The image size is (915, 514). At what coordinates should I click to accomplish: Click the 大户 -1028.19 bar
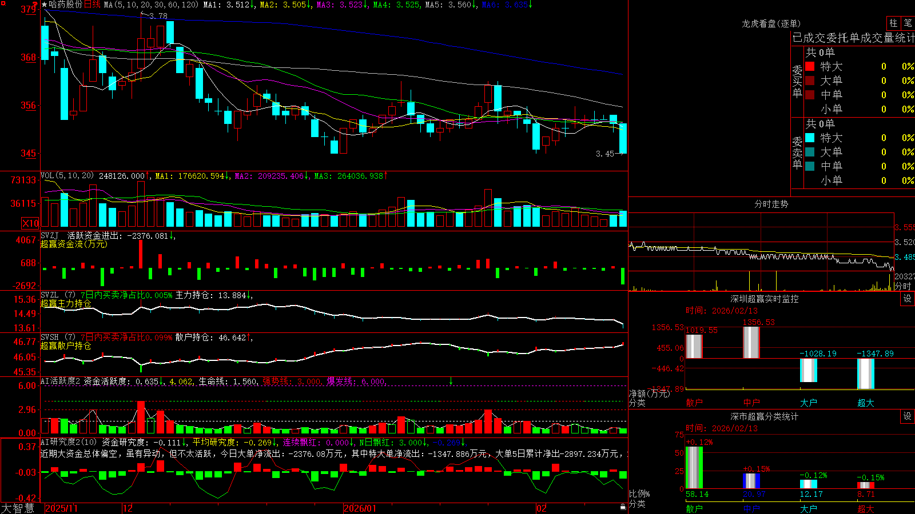[809, 371]
